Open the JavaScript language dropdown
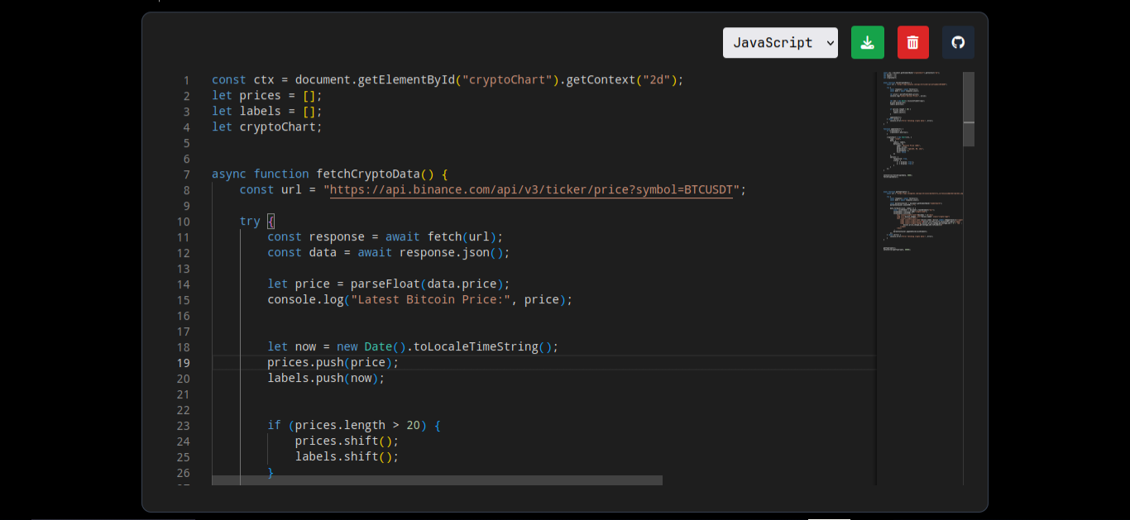The height and width of the screenshot is (520, 1130). pos(780,43)
